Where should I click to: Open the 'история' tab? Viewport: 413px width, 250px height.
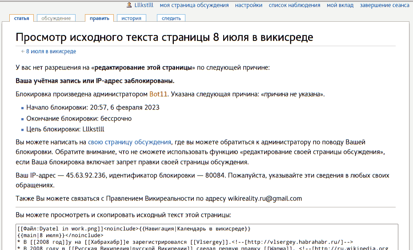click(x=132, y=18)
